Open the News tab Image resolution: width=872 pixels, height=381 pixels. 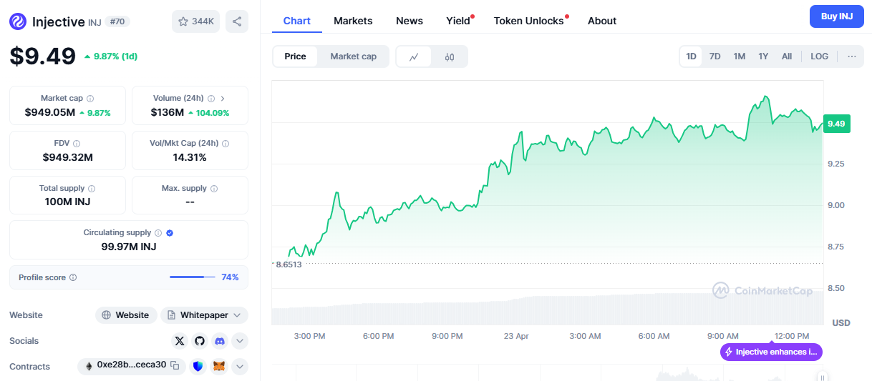(410, 21)
